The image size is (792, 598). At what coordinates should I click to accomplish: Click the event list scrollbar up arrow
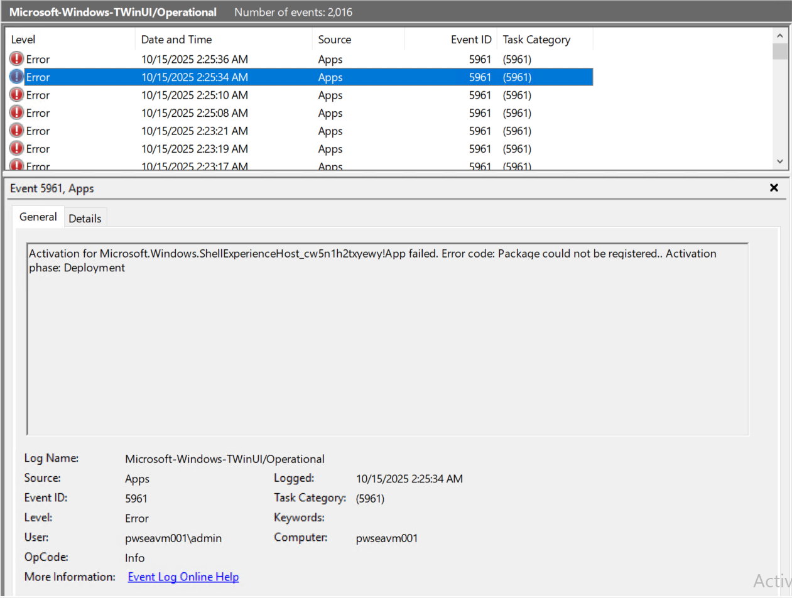click(780, 35)
